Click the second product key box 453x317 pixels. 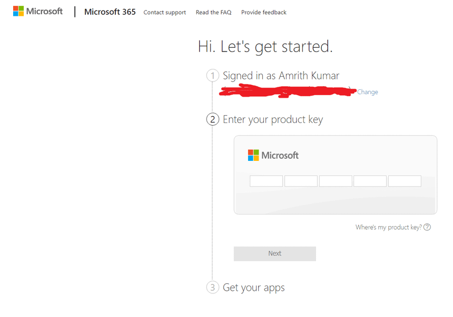(301, 181)
